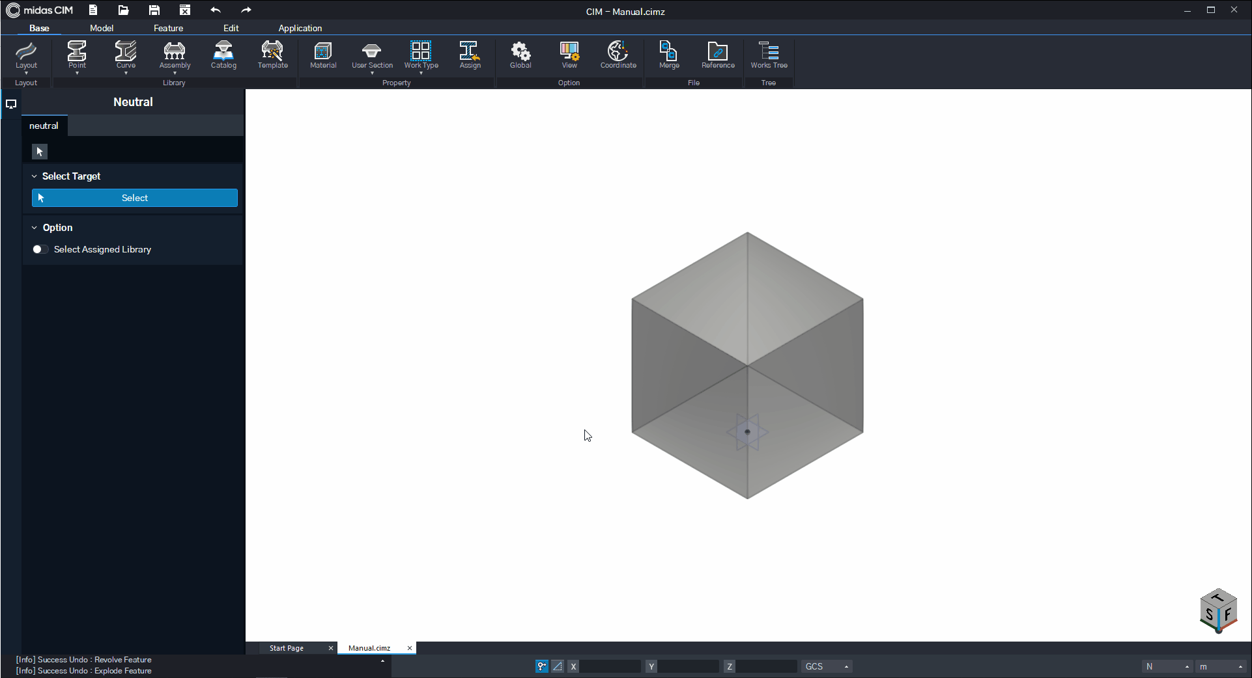The image size is (1252, 678).
Task: Expand the Work Type dropdown arrow
Action: point(421,73)
